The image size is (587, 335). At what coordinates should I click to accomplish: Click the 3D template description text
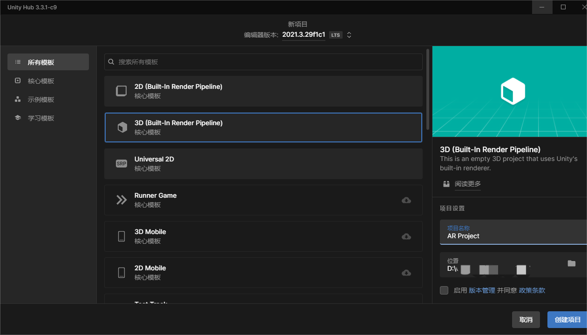[509, 163]
